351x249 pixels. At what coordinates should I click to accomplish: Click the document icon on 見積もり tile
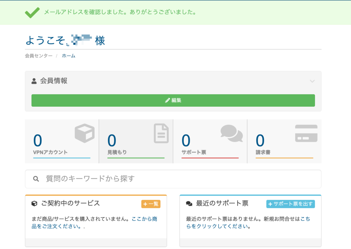[161, 133]
